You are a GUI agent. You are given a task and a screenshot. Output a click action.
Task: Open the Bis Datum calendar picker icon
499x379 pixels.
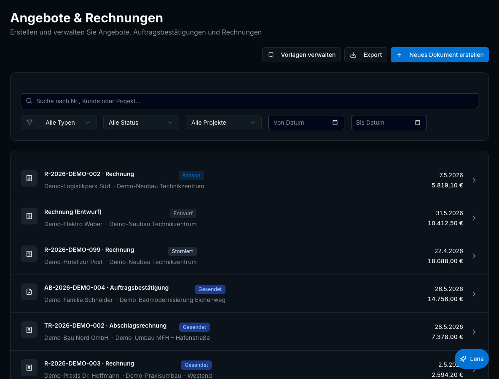[418, 123]
